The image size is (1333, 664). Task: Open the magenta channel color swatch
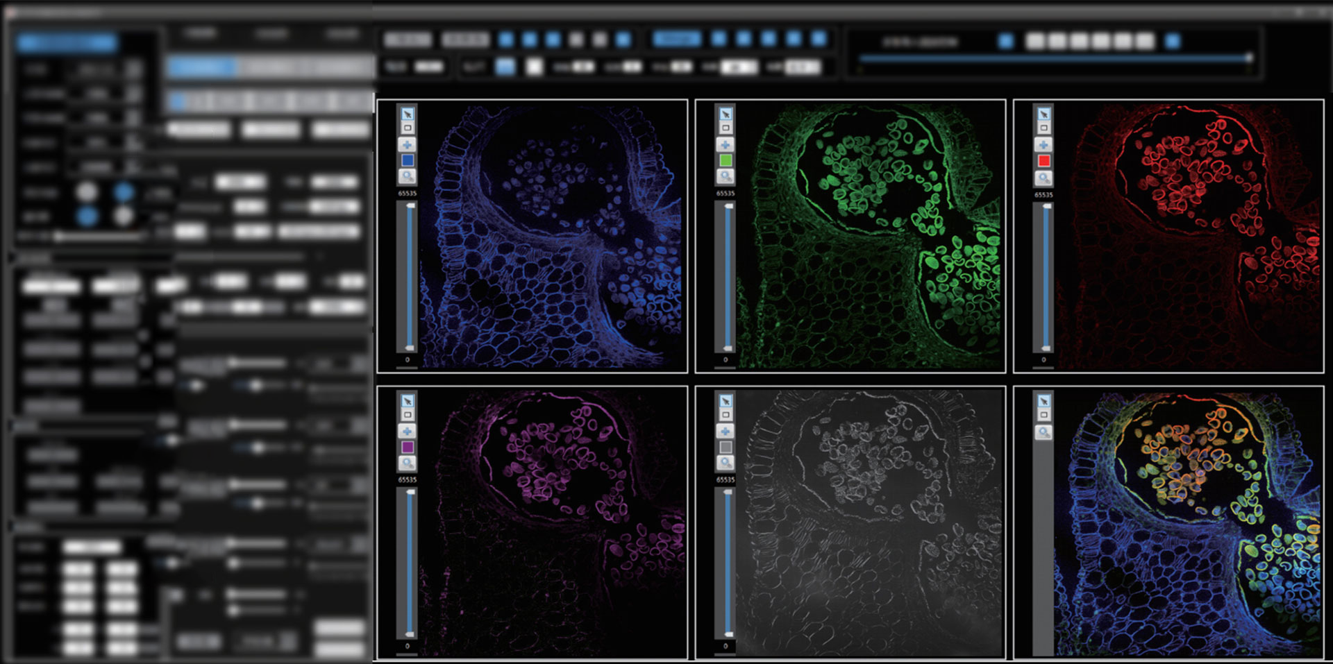pos(408,447)
